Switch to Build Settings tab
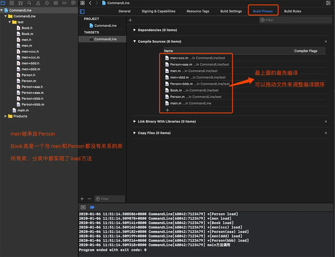The height and width of the screenshot is (257, 335). 231,11
